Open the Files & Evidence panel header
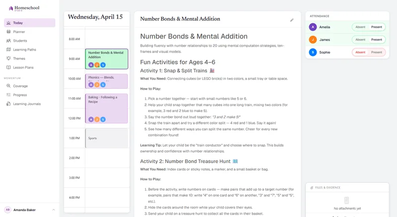397x217 pixels. pyautogui.click(x=347, y=187)
